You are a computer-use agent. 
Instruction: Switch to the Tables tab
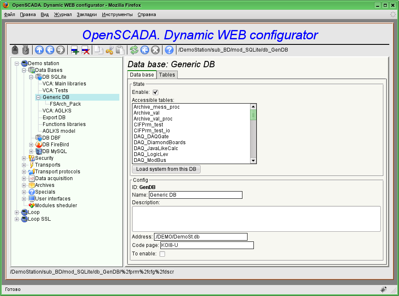pos(167,75)
